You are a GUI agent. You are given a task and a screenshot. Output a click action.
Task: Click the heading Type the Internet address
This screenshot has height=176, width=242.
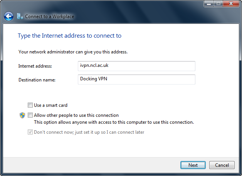tap(69, 36)
